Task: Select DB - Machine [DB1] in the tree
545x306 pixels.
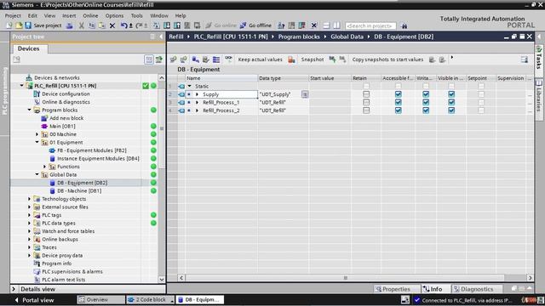Action: [x=79, y=190]
